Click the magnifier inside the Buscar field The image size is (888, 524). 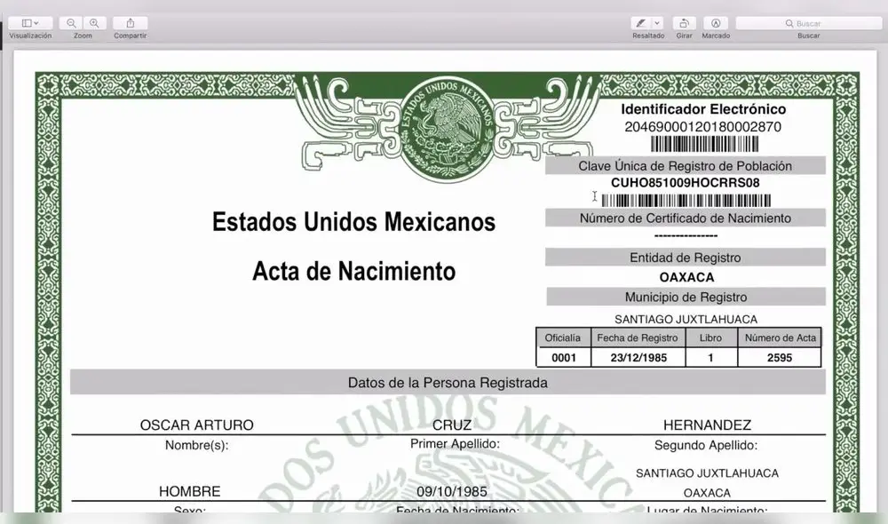coord(788,22)
